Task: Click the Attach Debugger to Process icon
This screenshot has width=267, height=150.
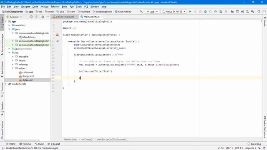Action: 221,12
